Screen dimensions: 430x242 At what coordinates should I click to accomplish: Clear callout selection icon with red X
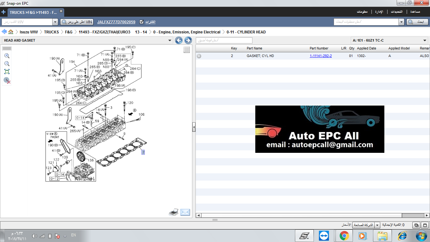click(7, 81)
